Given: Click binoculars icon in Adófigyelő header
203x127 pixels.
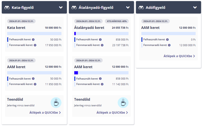Looking at the screenshot, I should 141,7.
